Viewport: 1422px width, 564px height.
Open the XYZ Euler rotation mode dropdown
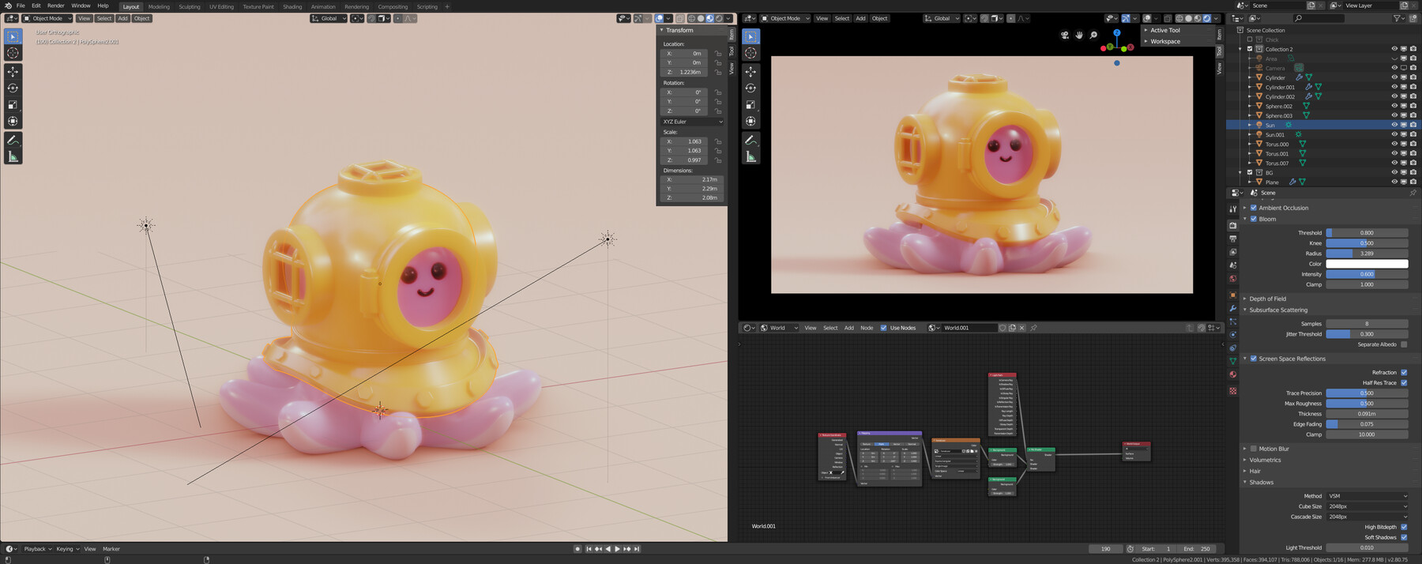pos(693,122)
